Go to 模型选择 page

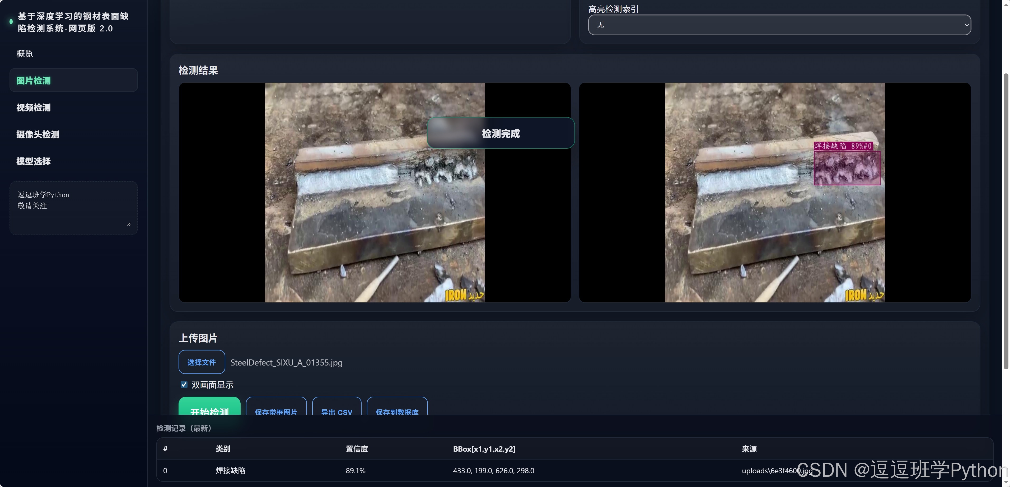pos(33,162)
